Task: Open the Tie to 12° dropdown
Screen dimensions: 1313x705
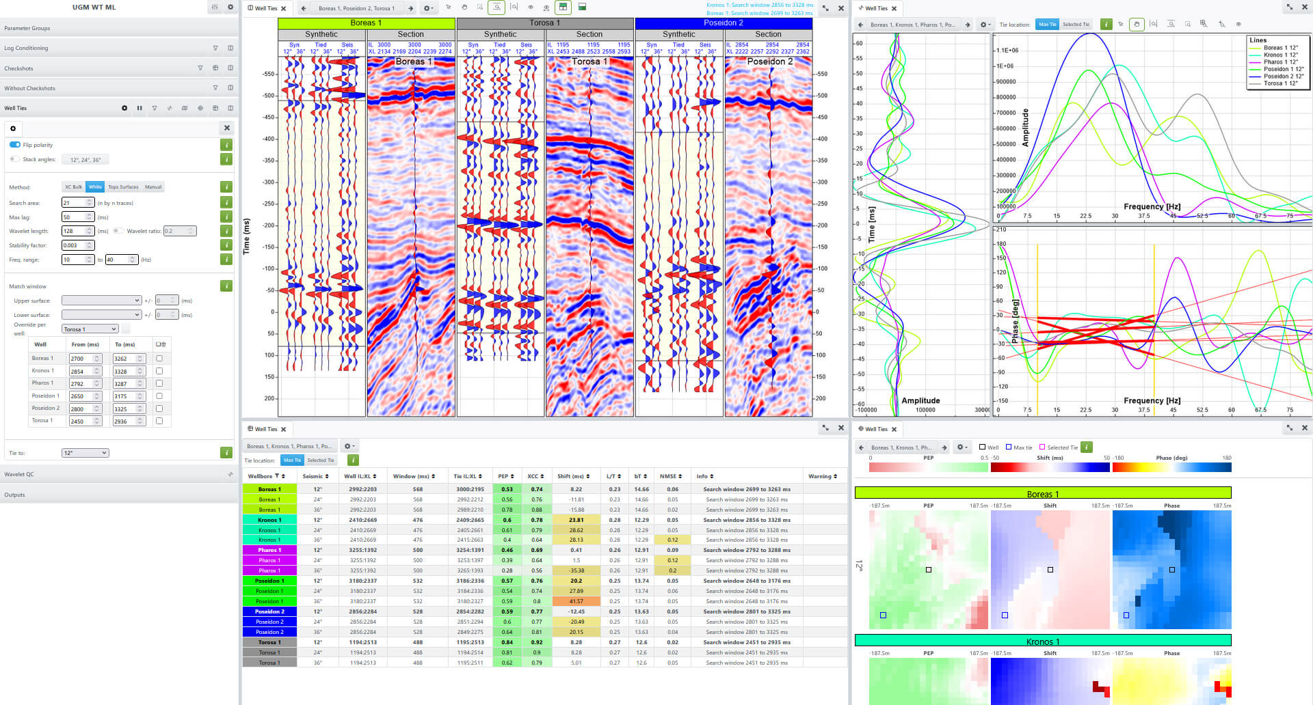Action: tap(85, 453)
